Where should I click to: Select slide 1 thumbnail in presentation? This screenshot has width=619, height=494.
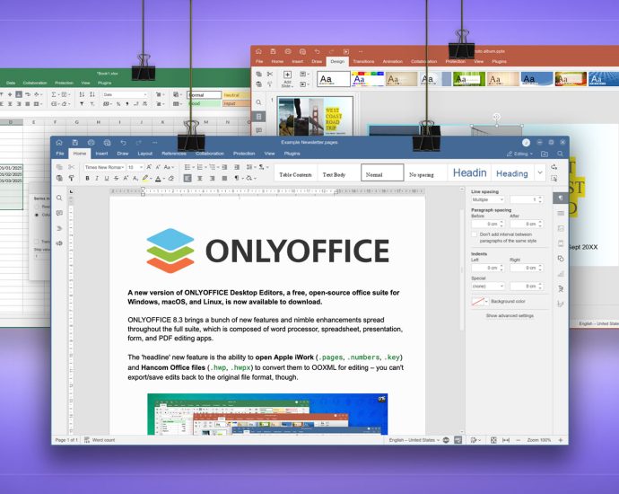pos(315,116)
